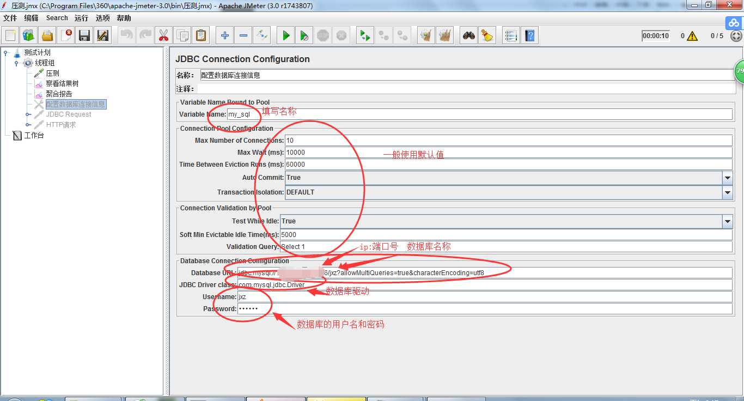This screenshot has height=401, width=744.
Task: Open the Function Helper dialog icon
Action: coord(511,36)
